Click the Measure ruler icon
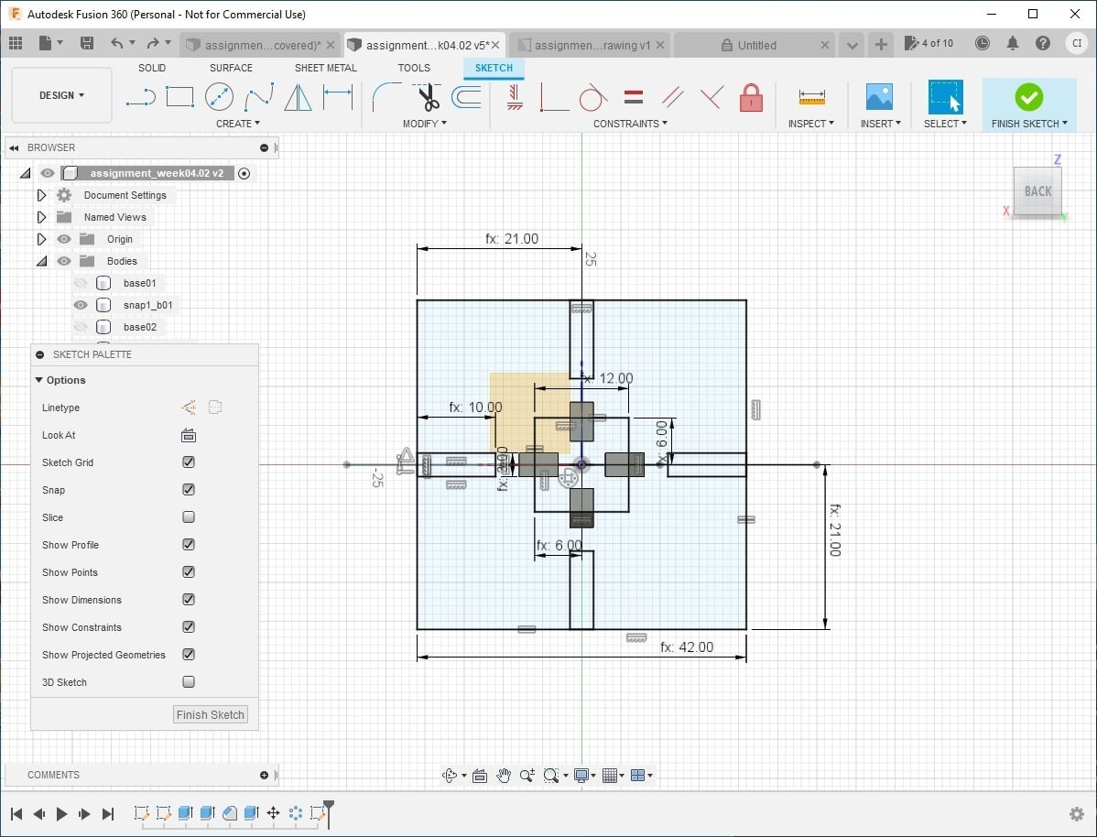The image size is (1097, 837). pos(811,96)
